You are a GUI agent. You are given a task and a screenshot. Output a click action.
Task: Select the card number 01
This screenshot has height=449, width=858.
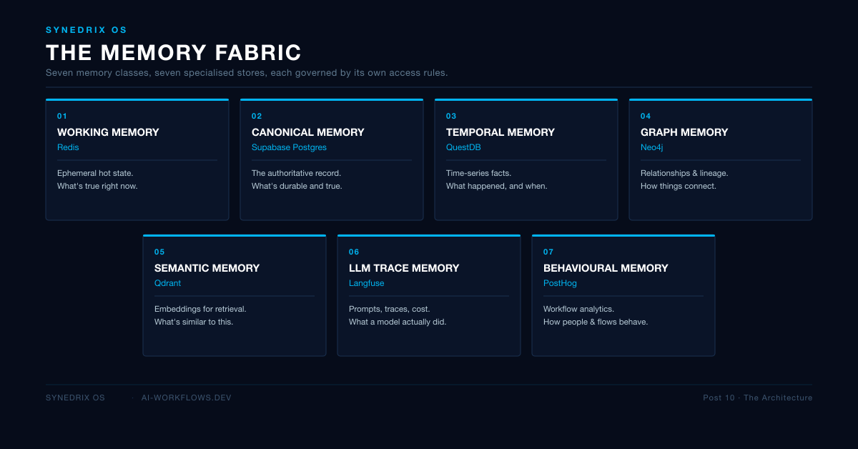tap(61, 116)
